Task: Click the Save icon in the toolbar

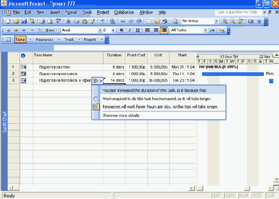Action: (24, 21)
